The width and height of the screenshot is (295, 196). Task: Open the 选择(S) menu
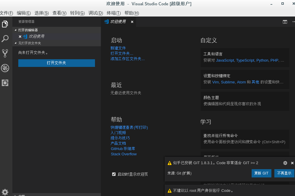42,13
